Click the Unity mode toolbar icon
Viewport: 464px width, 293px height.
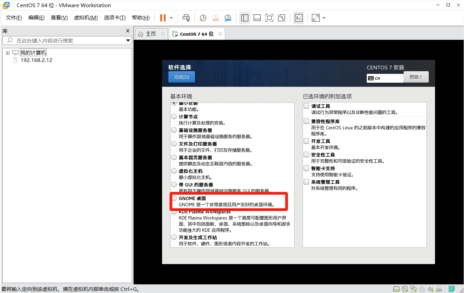[x=281, y=18]
